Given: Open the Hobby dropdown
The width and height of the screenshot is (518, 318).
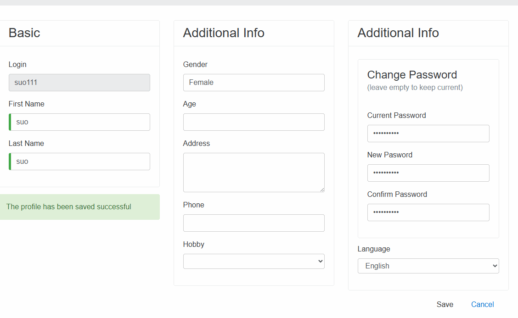Looking at the screenshot, I should [253, 261].
